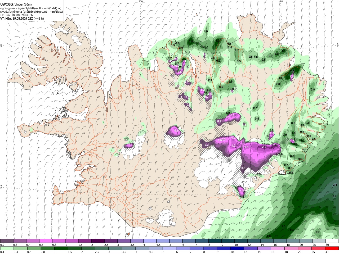Viewport: 339px width, 254px height.
Task: Click the 'slydda/snjókoma' description line
Action: pyautogui.click(x=32, y=12)
